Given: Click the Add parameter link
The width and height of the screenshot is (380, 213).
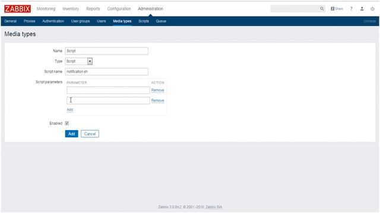Looking at the screenshot, I should pos(70,109).
